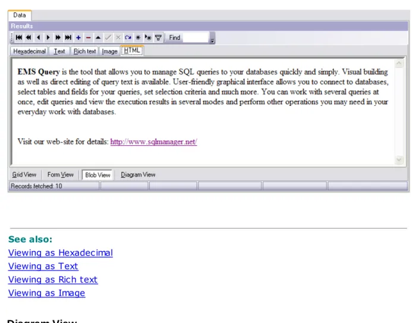Click the HTML pane scroll down arrow
Image resolution: width=412 pixels, height=323 pixels.
tap(399, 160)
